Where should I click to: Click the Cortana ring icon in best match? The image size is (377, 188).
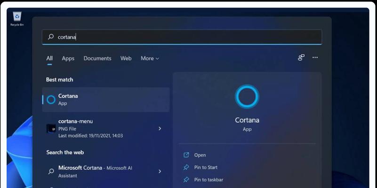[x=51, y=100]
